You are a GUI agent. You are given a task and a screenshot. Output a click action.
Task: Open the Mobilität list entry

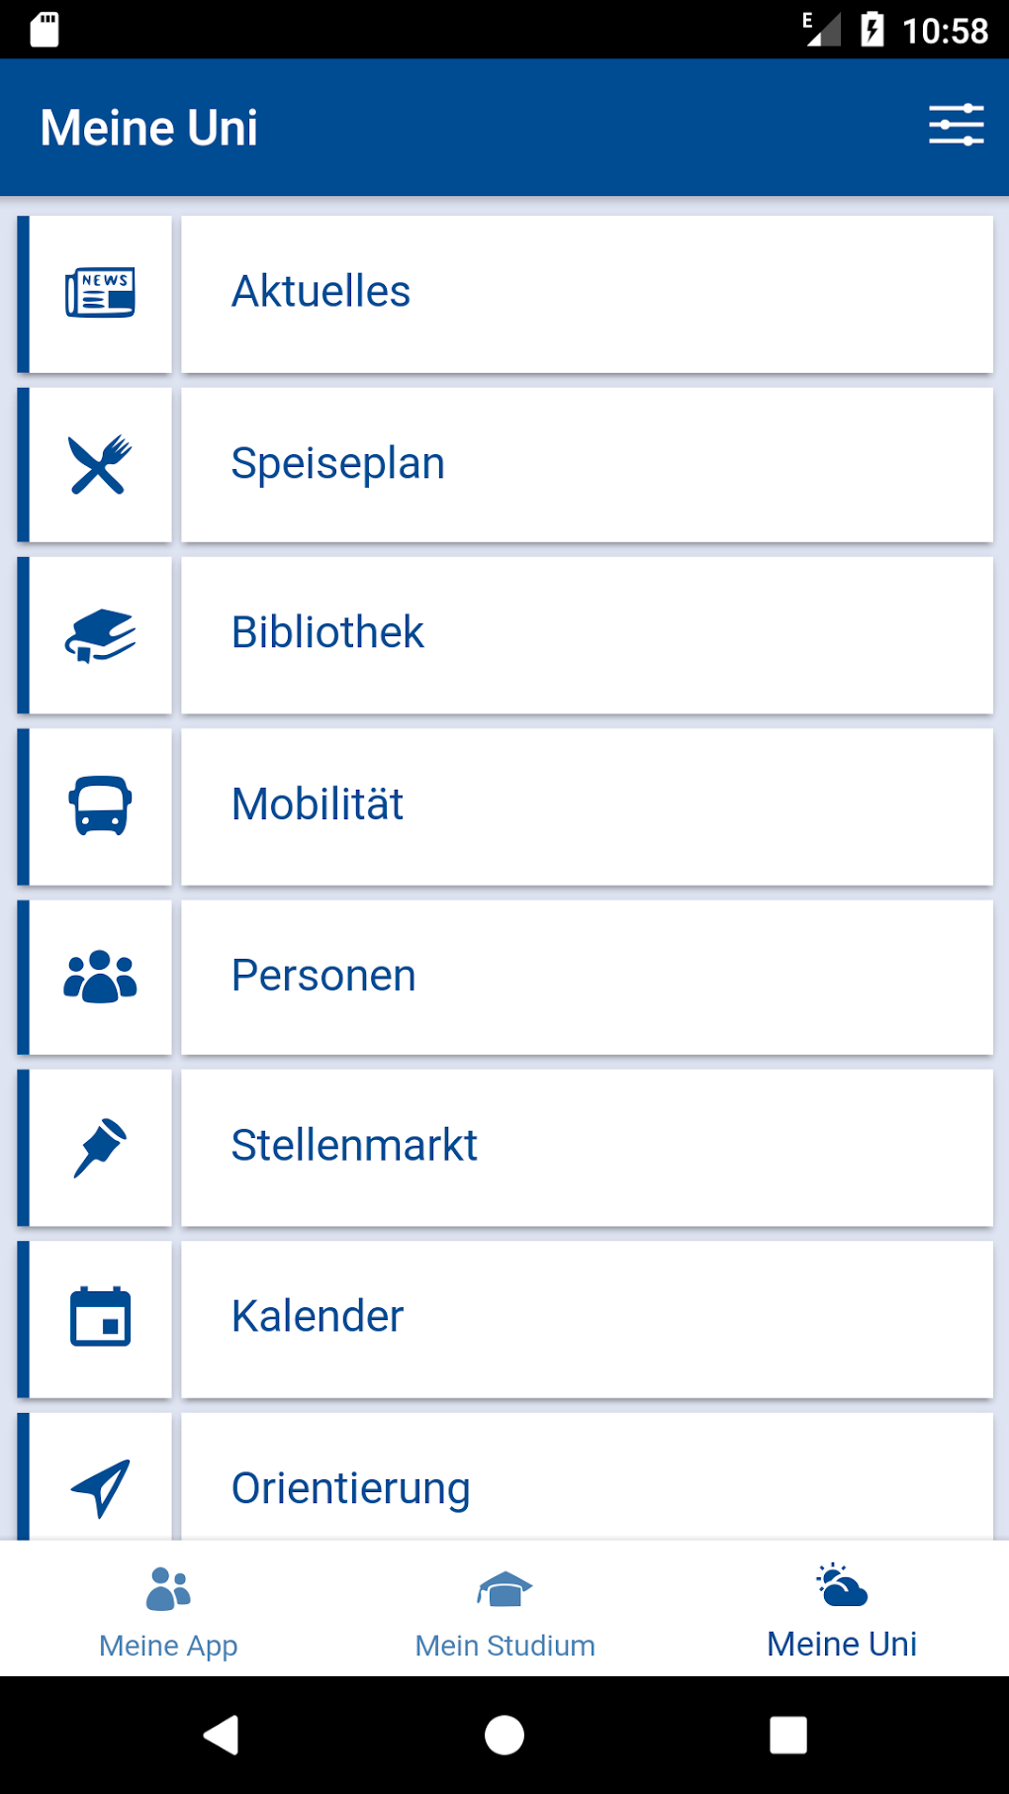point(587,806)
